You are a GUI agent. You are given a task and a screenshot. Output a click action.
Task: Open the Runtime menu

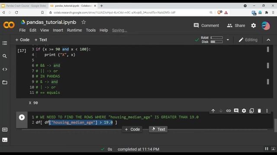[x=74, y=30]
